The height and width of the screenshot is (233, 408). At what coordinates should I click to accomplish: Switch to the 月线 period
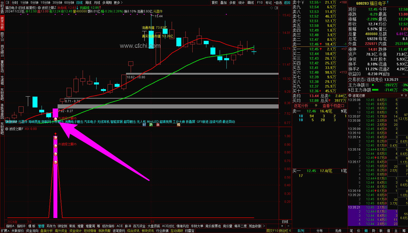click(x=97, y=3)
